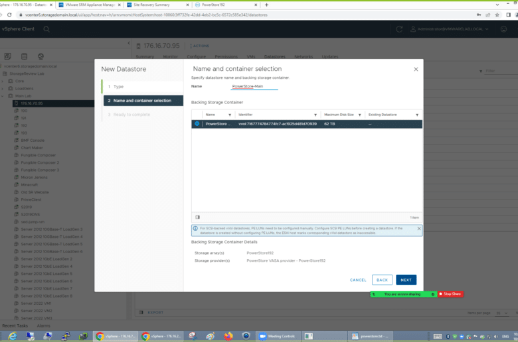Select step 2 Name and container selection

[x=143, y=101]
